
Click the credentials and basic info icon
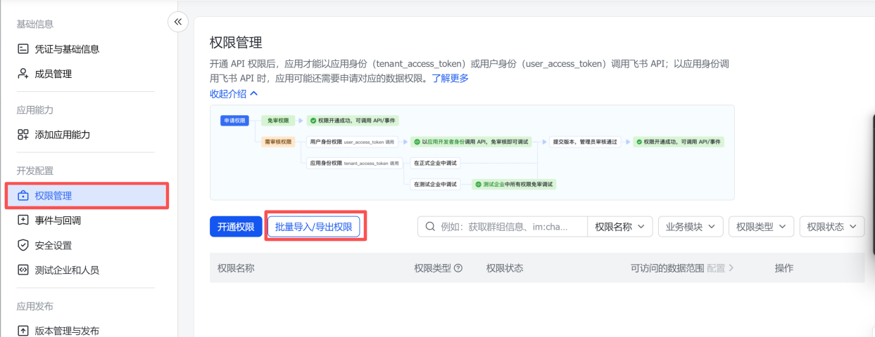tap(23, 49)
